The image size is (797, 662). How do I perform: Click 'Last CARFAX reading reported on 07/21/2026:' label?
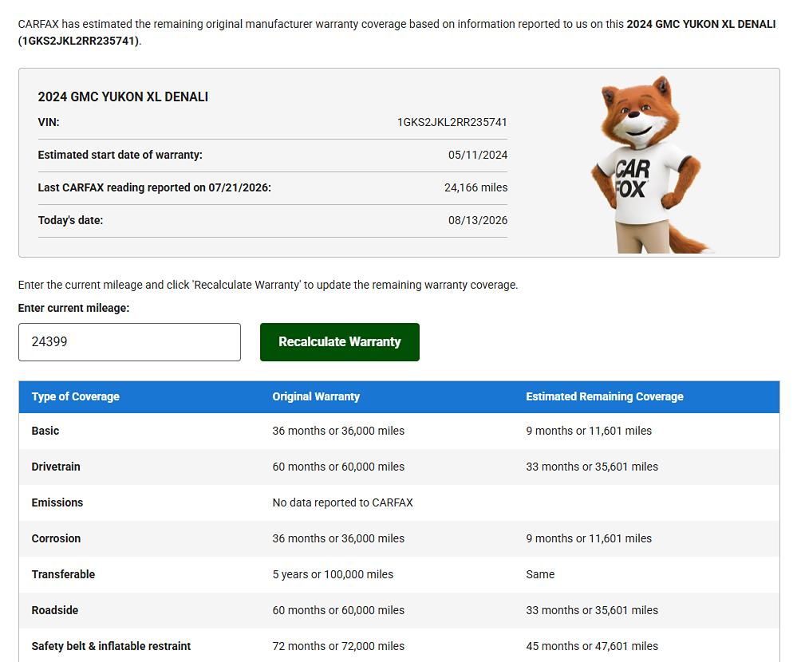[x=155, y=187]
